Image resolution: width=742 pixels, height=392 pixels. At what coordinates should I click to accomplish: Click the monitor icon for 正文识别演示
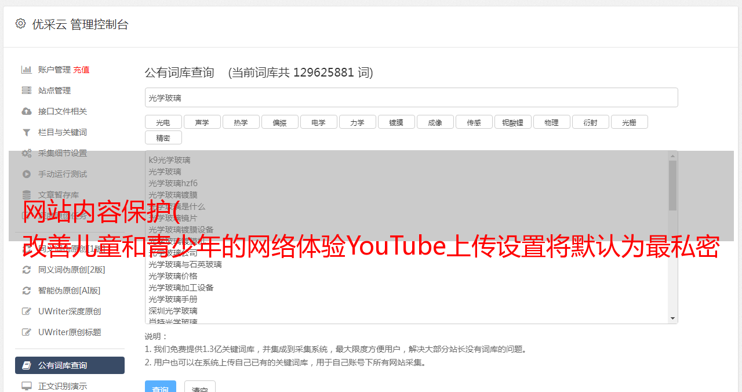pyautogui.click(x=27, y=386)
